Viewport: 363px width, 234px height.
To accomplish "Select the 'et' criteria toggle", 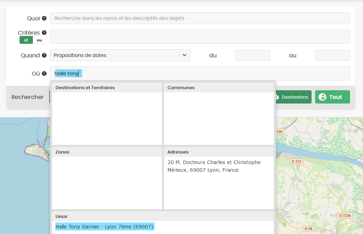I will (26, 40).
